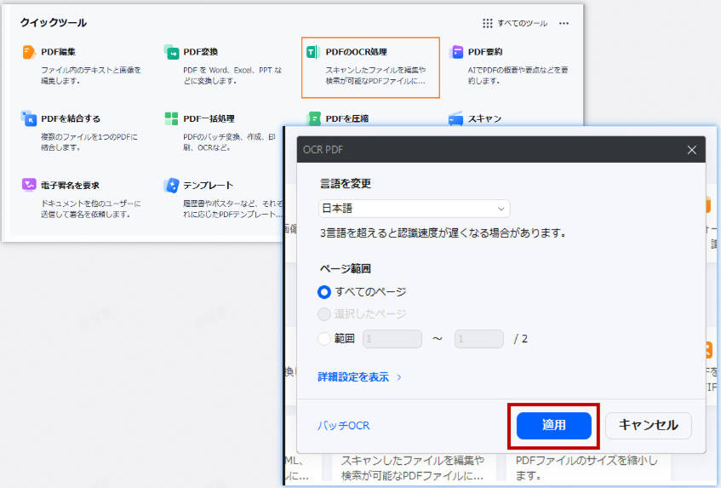Open the PDF編集 tool icon
This screenshot has width=721, height=488.
(28, 52)
